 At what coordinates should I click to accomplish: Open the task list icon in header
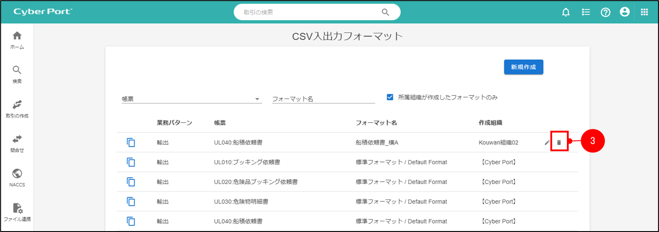point(586,12)
